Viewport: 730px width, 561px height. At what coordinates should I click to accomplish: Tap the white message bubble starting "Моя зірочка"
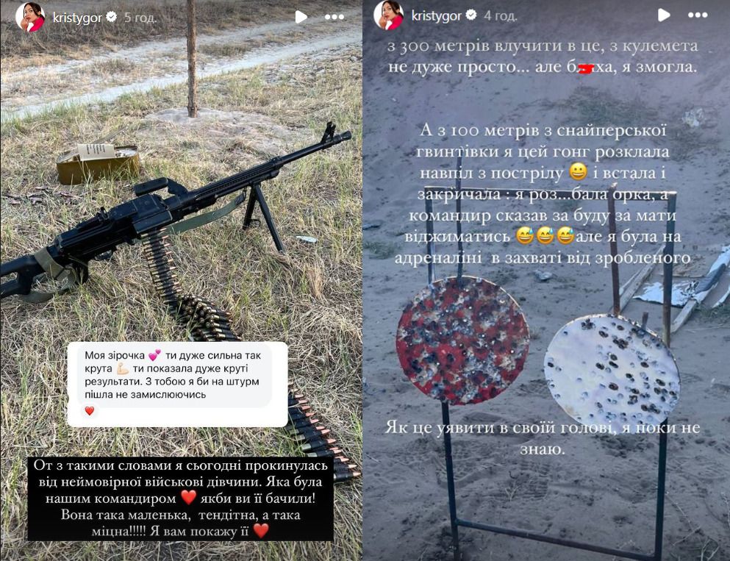(x=177, y=384)
